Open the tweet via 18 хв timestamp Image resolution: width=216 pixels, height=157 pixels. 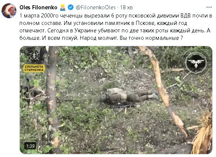[x=126, y=7]
